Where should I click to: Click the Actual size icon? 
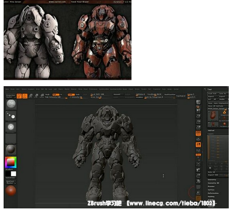tap(198, 122)
